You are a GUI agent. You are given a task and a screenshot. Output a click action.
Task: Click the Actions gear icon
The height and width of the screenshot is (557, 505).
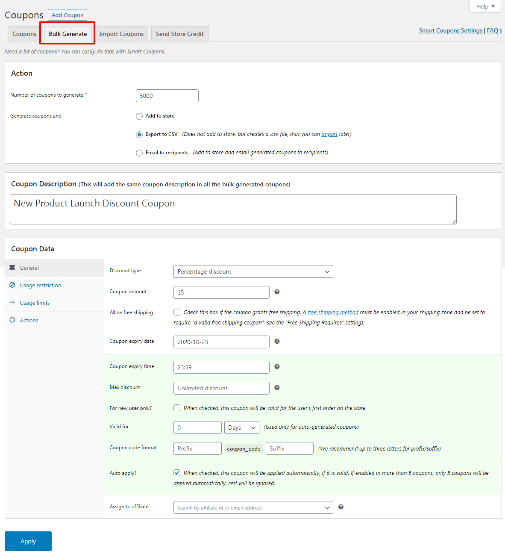coord(12,320)
